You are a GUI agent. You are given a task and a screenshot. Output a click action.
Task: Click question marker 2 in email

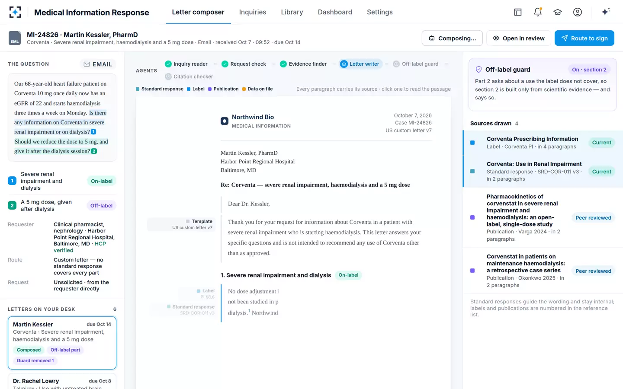click(94, 151)
